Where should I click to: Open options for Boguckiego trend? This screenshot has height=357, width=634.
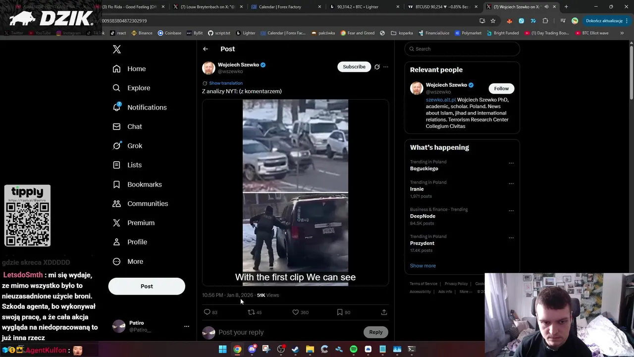tap(511, 163)
